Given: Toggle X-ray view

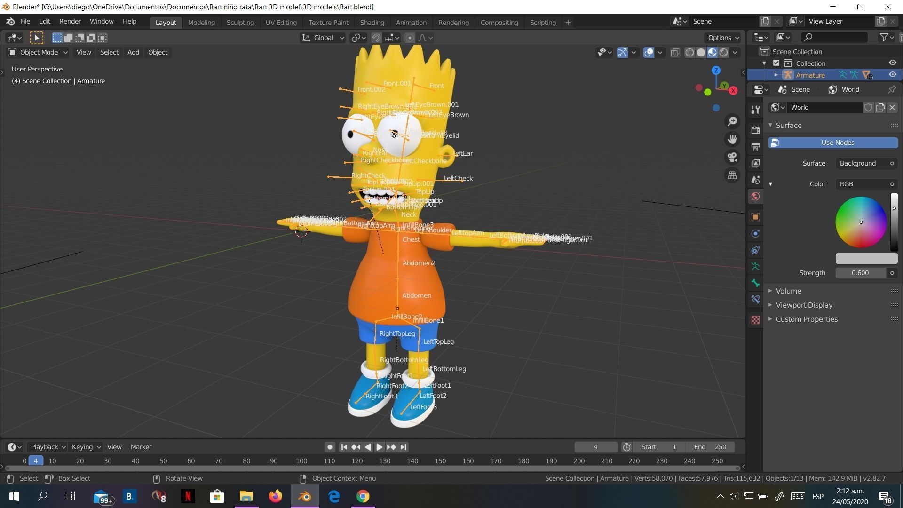Looking at the screenshot, I should [675, 52].
